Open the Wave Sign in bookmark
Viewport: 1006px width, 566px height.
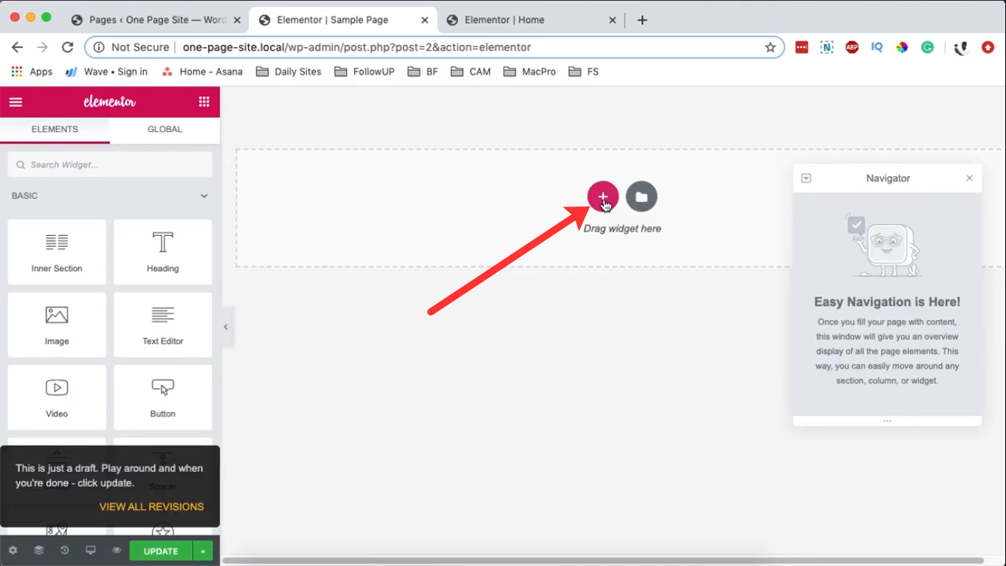click(107, 71)
